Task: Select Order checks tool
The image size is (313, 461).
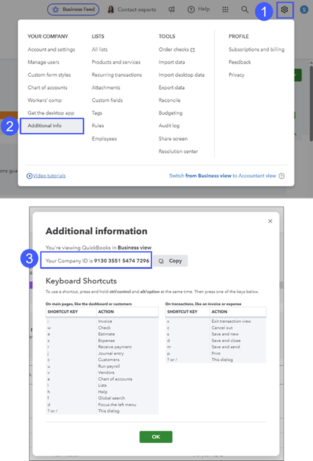Action: click(x=174, y=49)
